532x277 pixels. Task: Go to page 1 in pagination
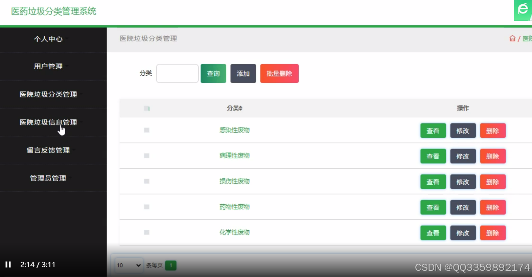tap(171, 265)
